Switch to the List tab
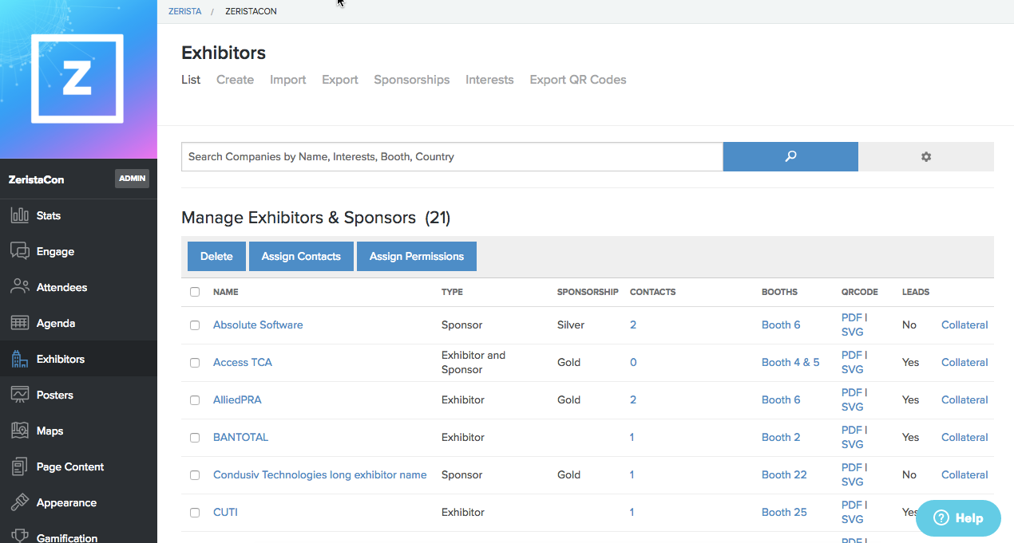This screenshot has width=1014, height=543. pos(191,80)
